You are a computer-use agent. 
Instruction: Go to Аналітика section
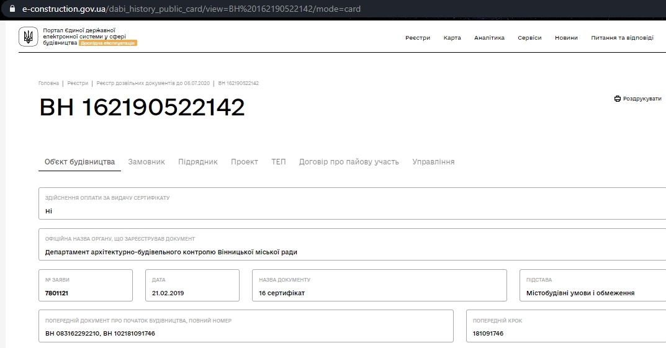(489, 38)
